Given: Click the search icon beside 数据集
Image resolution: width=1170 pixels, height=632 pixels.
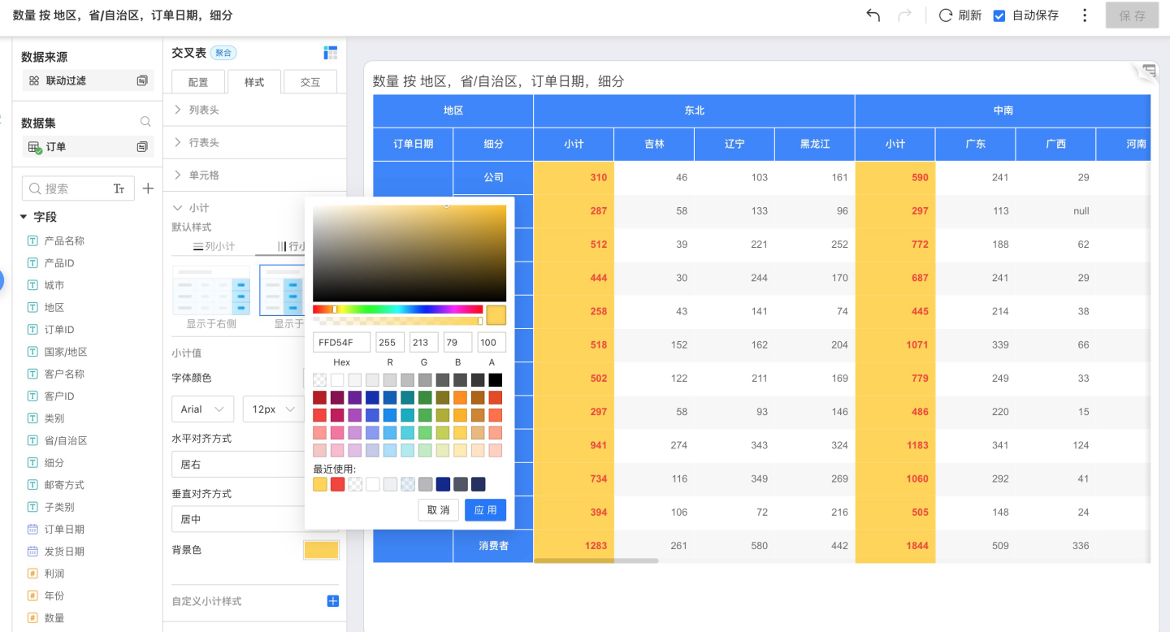Looking at the screenshot, I should 145,122.
